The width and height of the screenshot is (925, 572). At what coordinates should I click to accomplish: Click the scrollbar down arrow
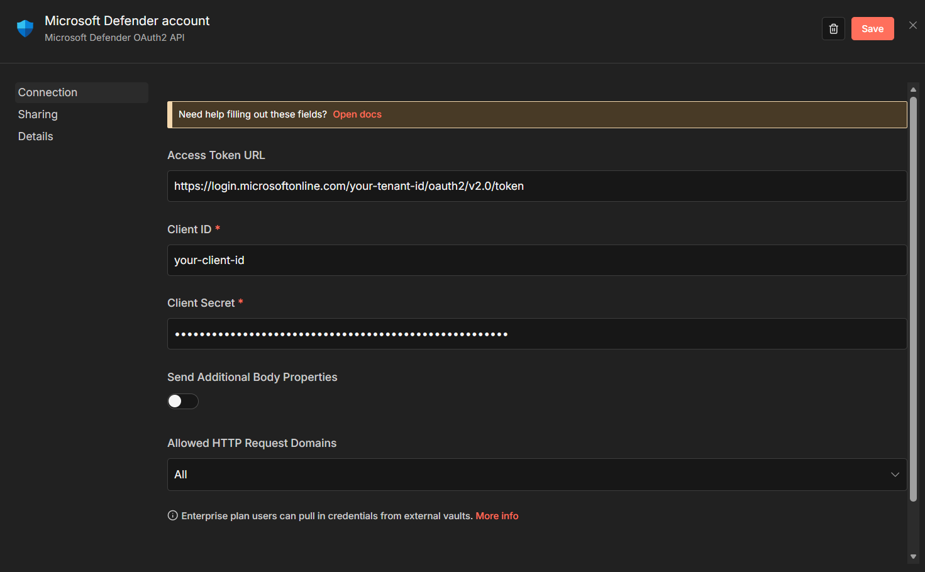click(x=913, y=556)
